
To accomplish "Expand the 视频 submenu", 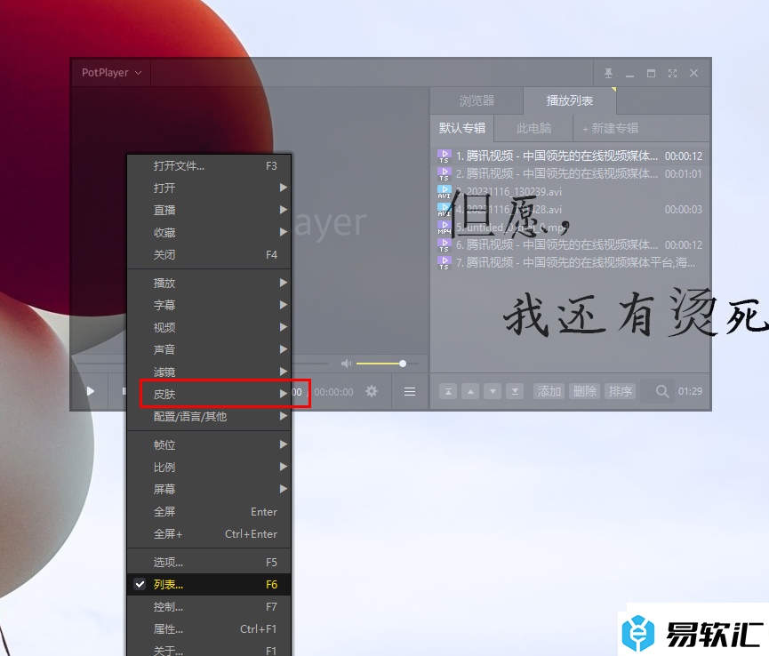I will pos(210,327).
